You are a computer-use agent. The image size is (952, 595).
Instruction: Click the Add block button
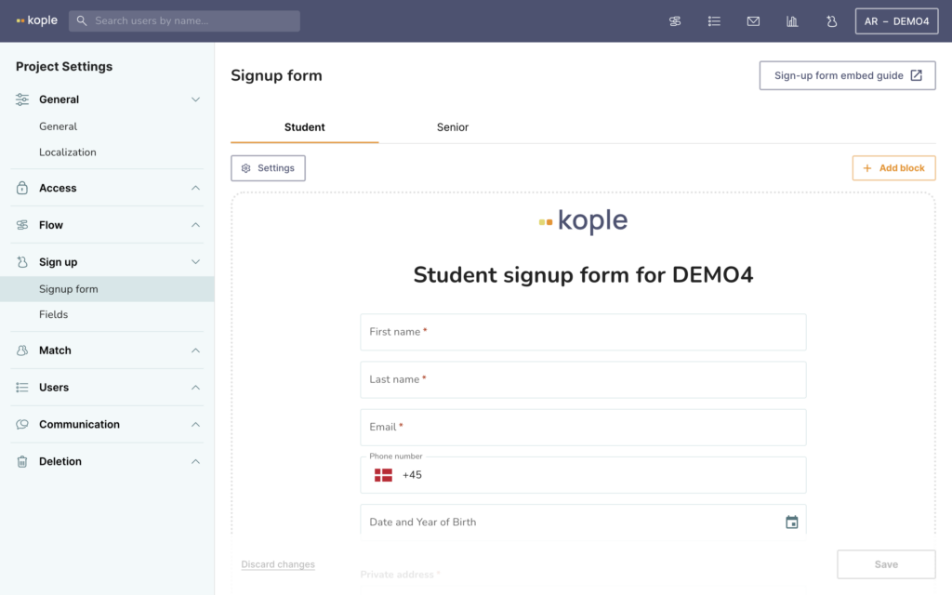[893, 168]
